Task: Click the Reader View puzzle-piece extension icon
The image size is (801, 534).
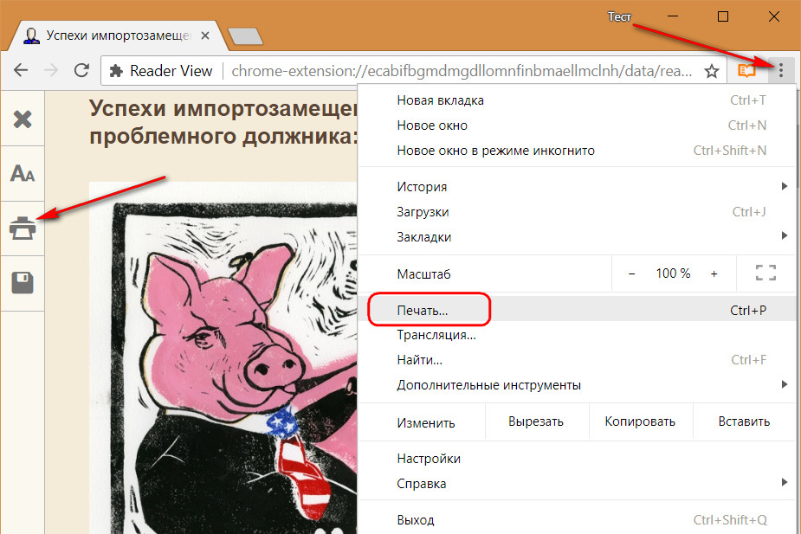Action: click(x=116, y=70)
